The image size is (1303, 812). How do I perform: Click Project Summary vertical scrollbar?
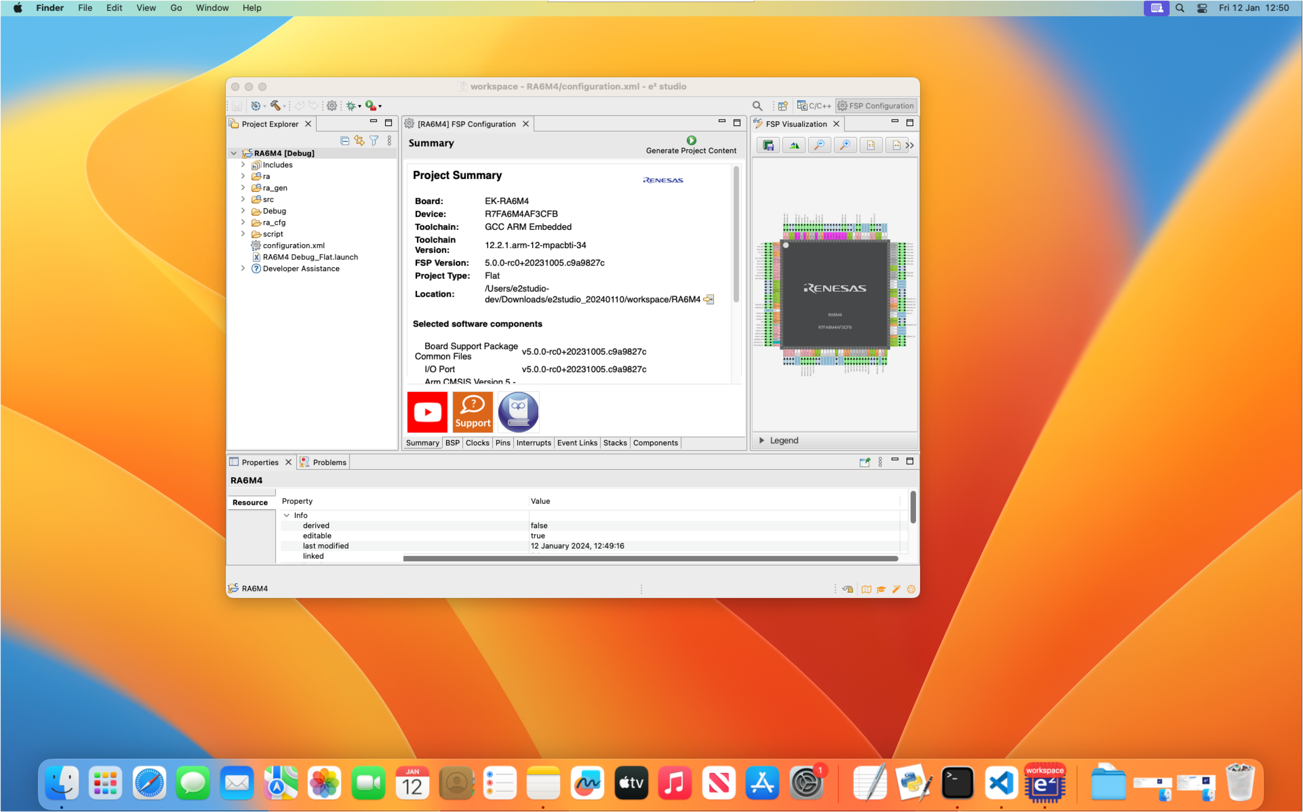(x=736, y=234)
